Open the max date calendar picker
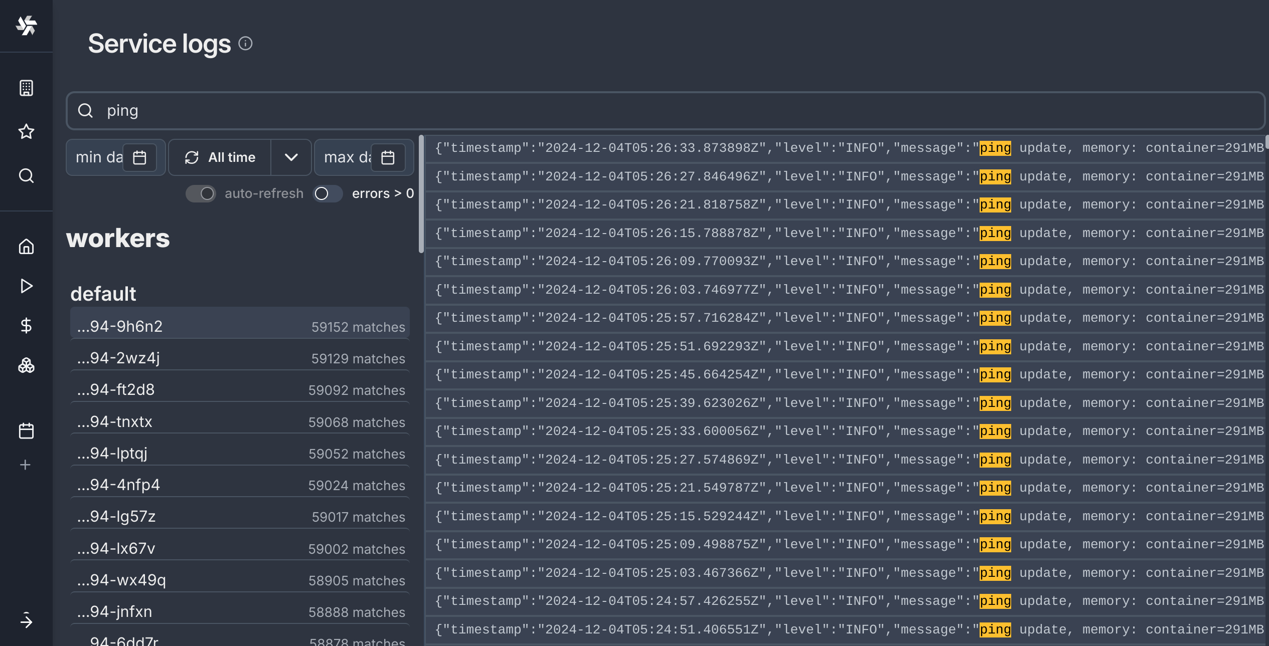 pyautogui.click(x=388, y=158)
